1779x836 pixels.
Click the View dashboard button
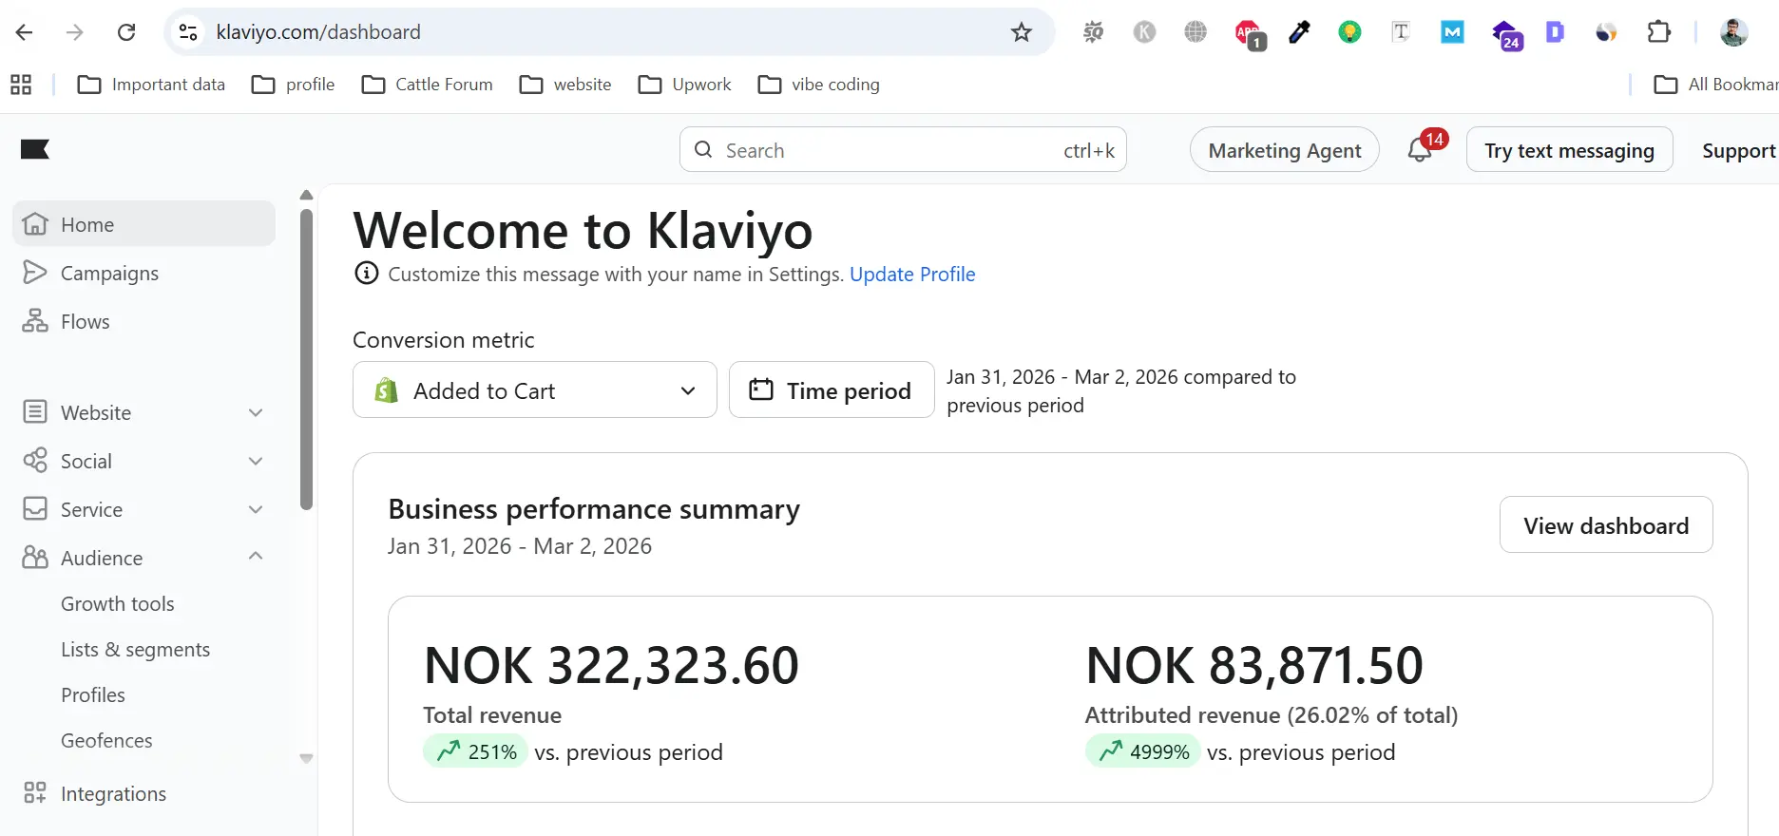point(1606,524)
